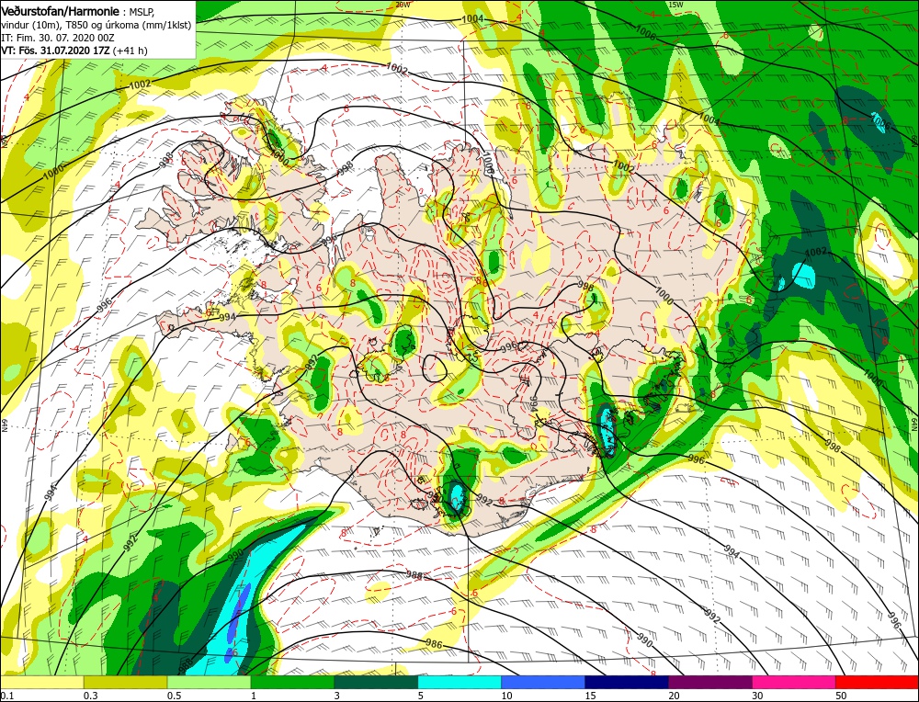The image size is (919, 702).
Task: Click the '20W' longitude label
Action: tap(403, 5)
